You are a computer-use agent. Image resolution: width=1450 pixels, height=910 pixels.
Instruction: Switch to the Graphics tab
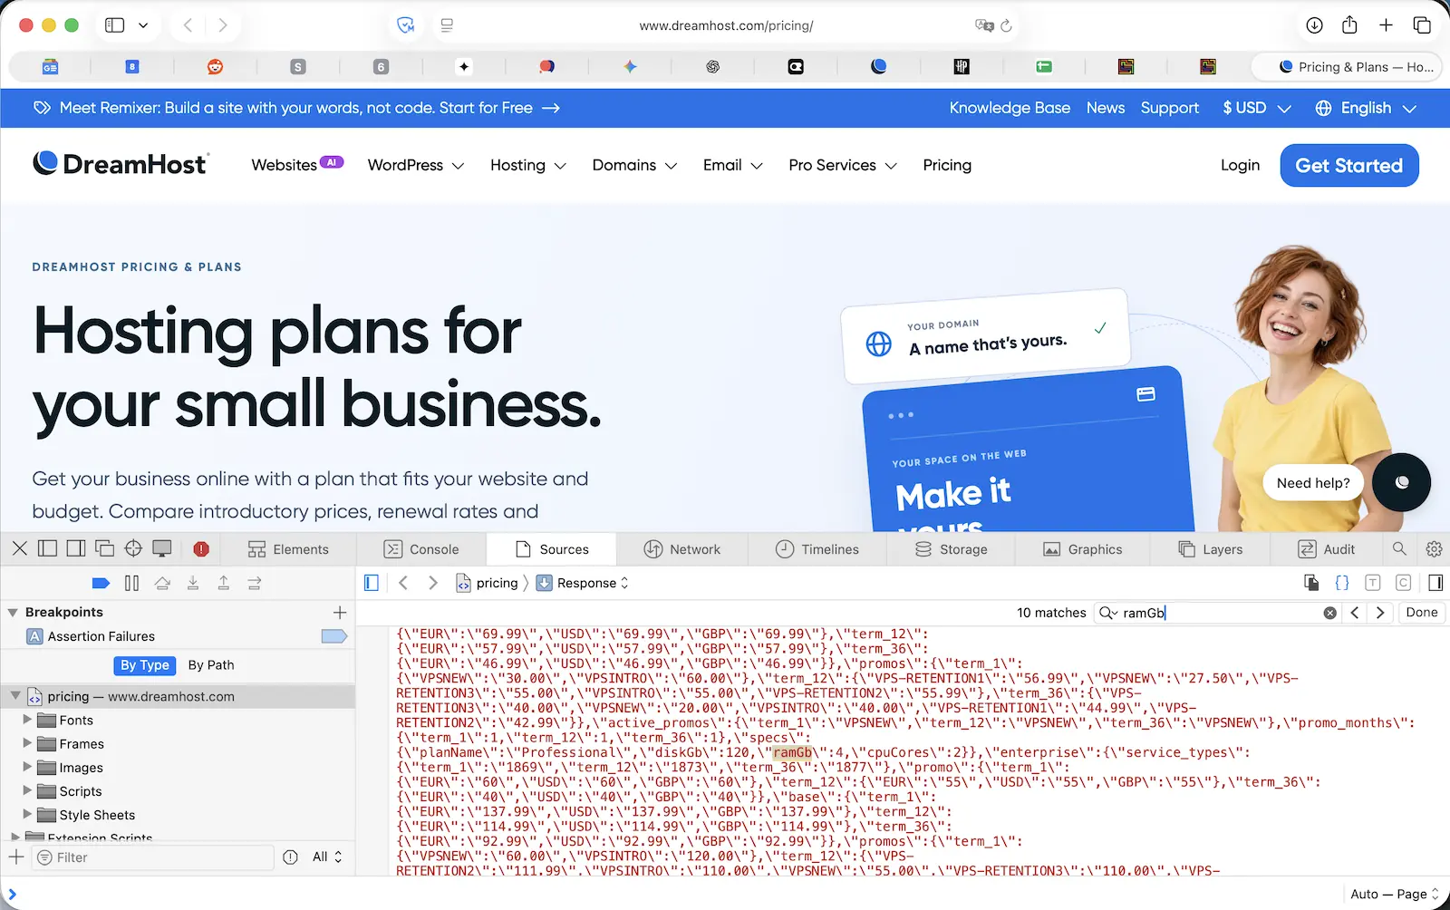point(1083,548)
